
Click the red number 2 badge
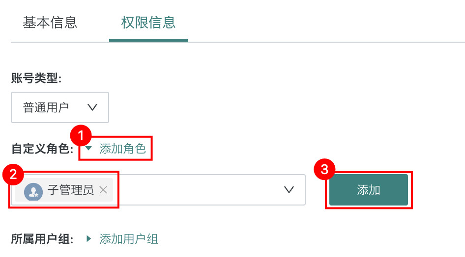(14, 174)
